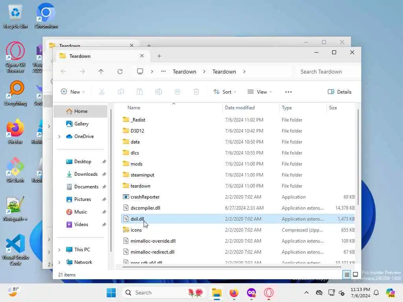Open Firefox from the taskbar
The width and height of the screenshot is (403, 302).
[x=234, y=293]
